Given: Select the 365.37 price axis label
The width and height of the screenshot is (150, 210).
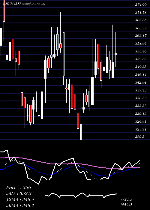Looking at the screenshot, I should 141,28.
